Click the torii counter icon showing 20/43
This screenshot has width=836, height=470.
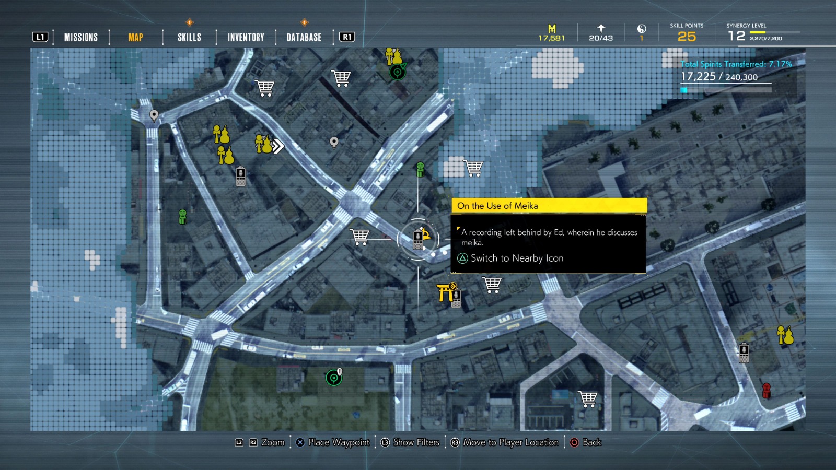pyautogui.click(x=599, y=31)
